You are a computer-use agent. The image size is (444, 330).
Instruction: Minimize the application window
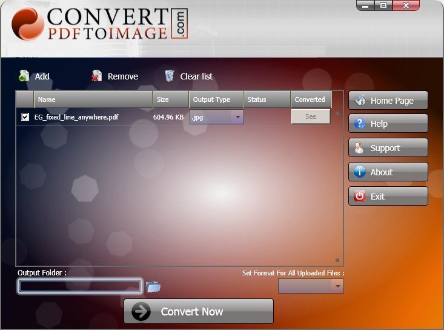[x=365, y=5]
